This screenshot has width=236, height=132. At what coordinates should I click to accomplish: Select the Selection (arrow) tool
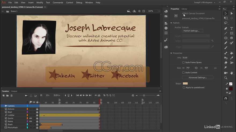226,14
